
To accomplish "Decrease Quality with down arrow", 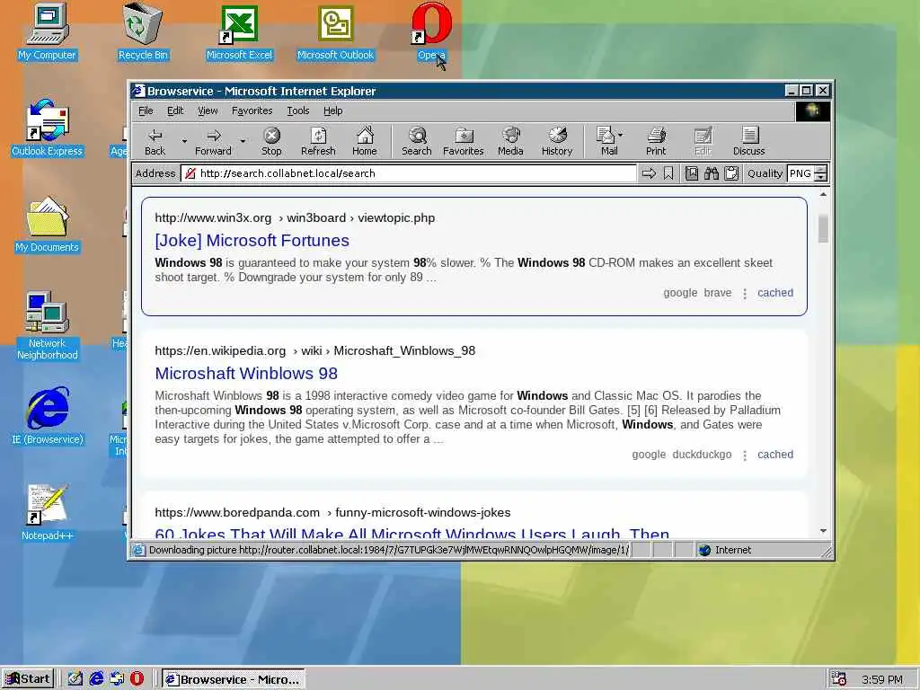I will (821, 177).
